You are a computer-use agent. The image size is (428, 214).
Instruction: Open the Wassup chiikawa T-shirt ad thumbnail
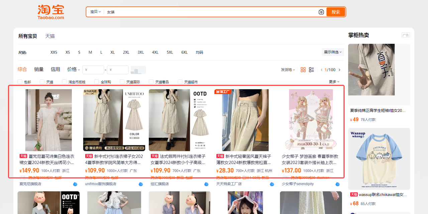(x=379, y=159)
